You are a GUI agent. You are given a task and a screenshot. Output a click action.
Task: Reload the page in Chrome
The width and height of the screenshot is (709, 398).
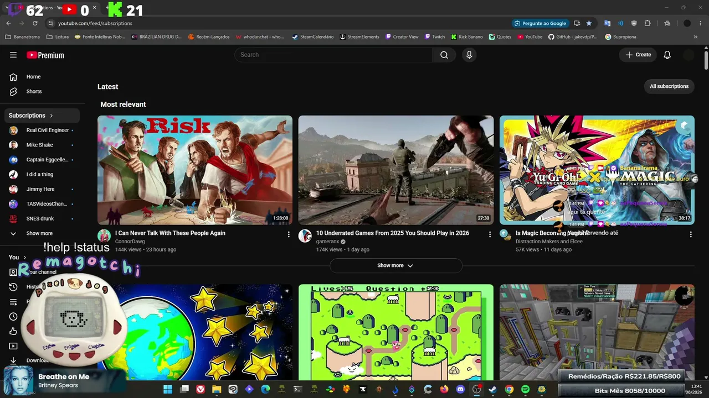point(35,23)
